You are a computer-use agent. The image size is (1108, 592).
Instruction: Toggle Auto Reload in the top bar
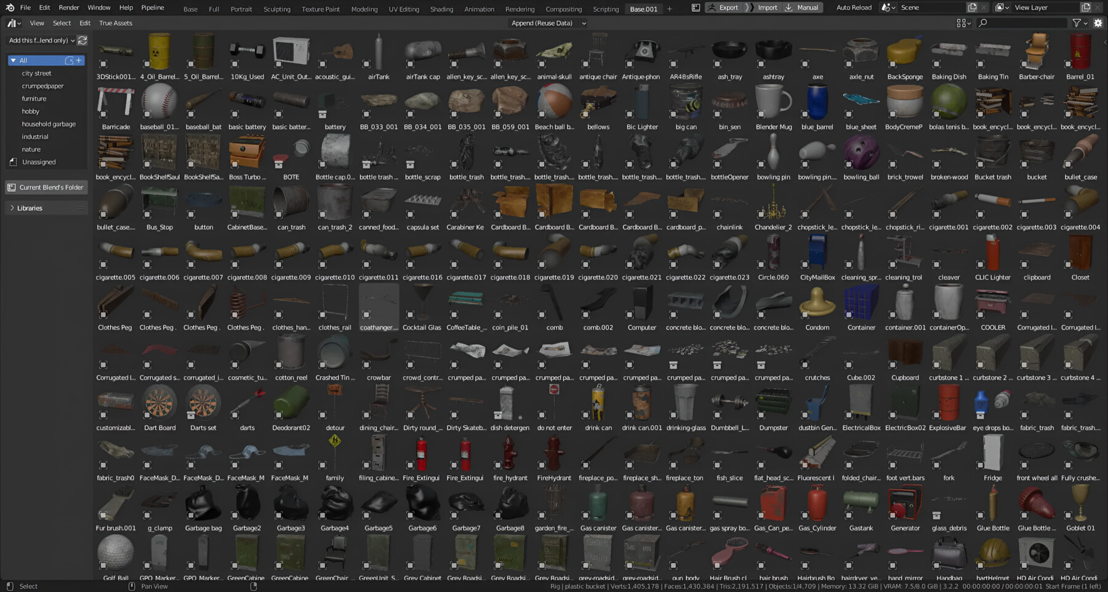coord(854,7)
